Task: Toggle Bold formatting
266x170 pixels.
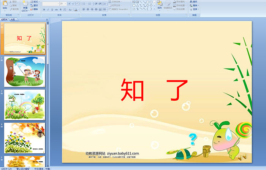Action: click(44, 9)
